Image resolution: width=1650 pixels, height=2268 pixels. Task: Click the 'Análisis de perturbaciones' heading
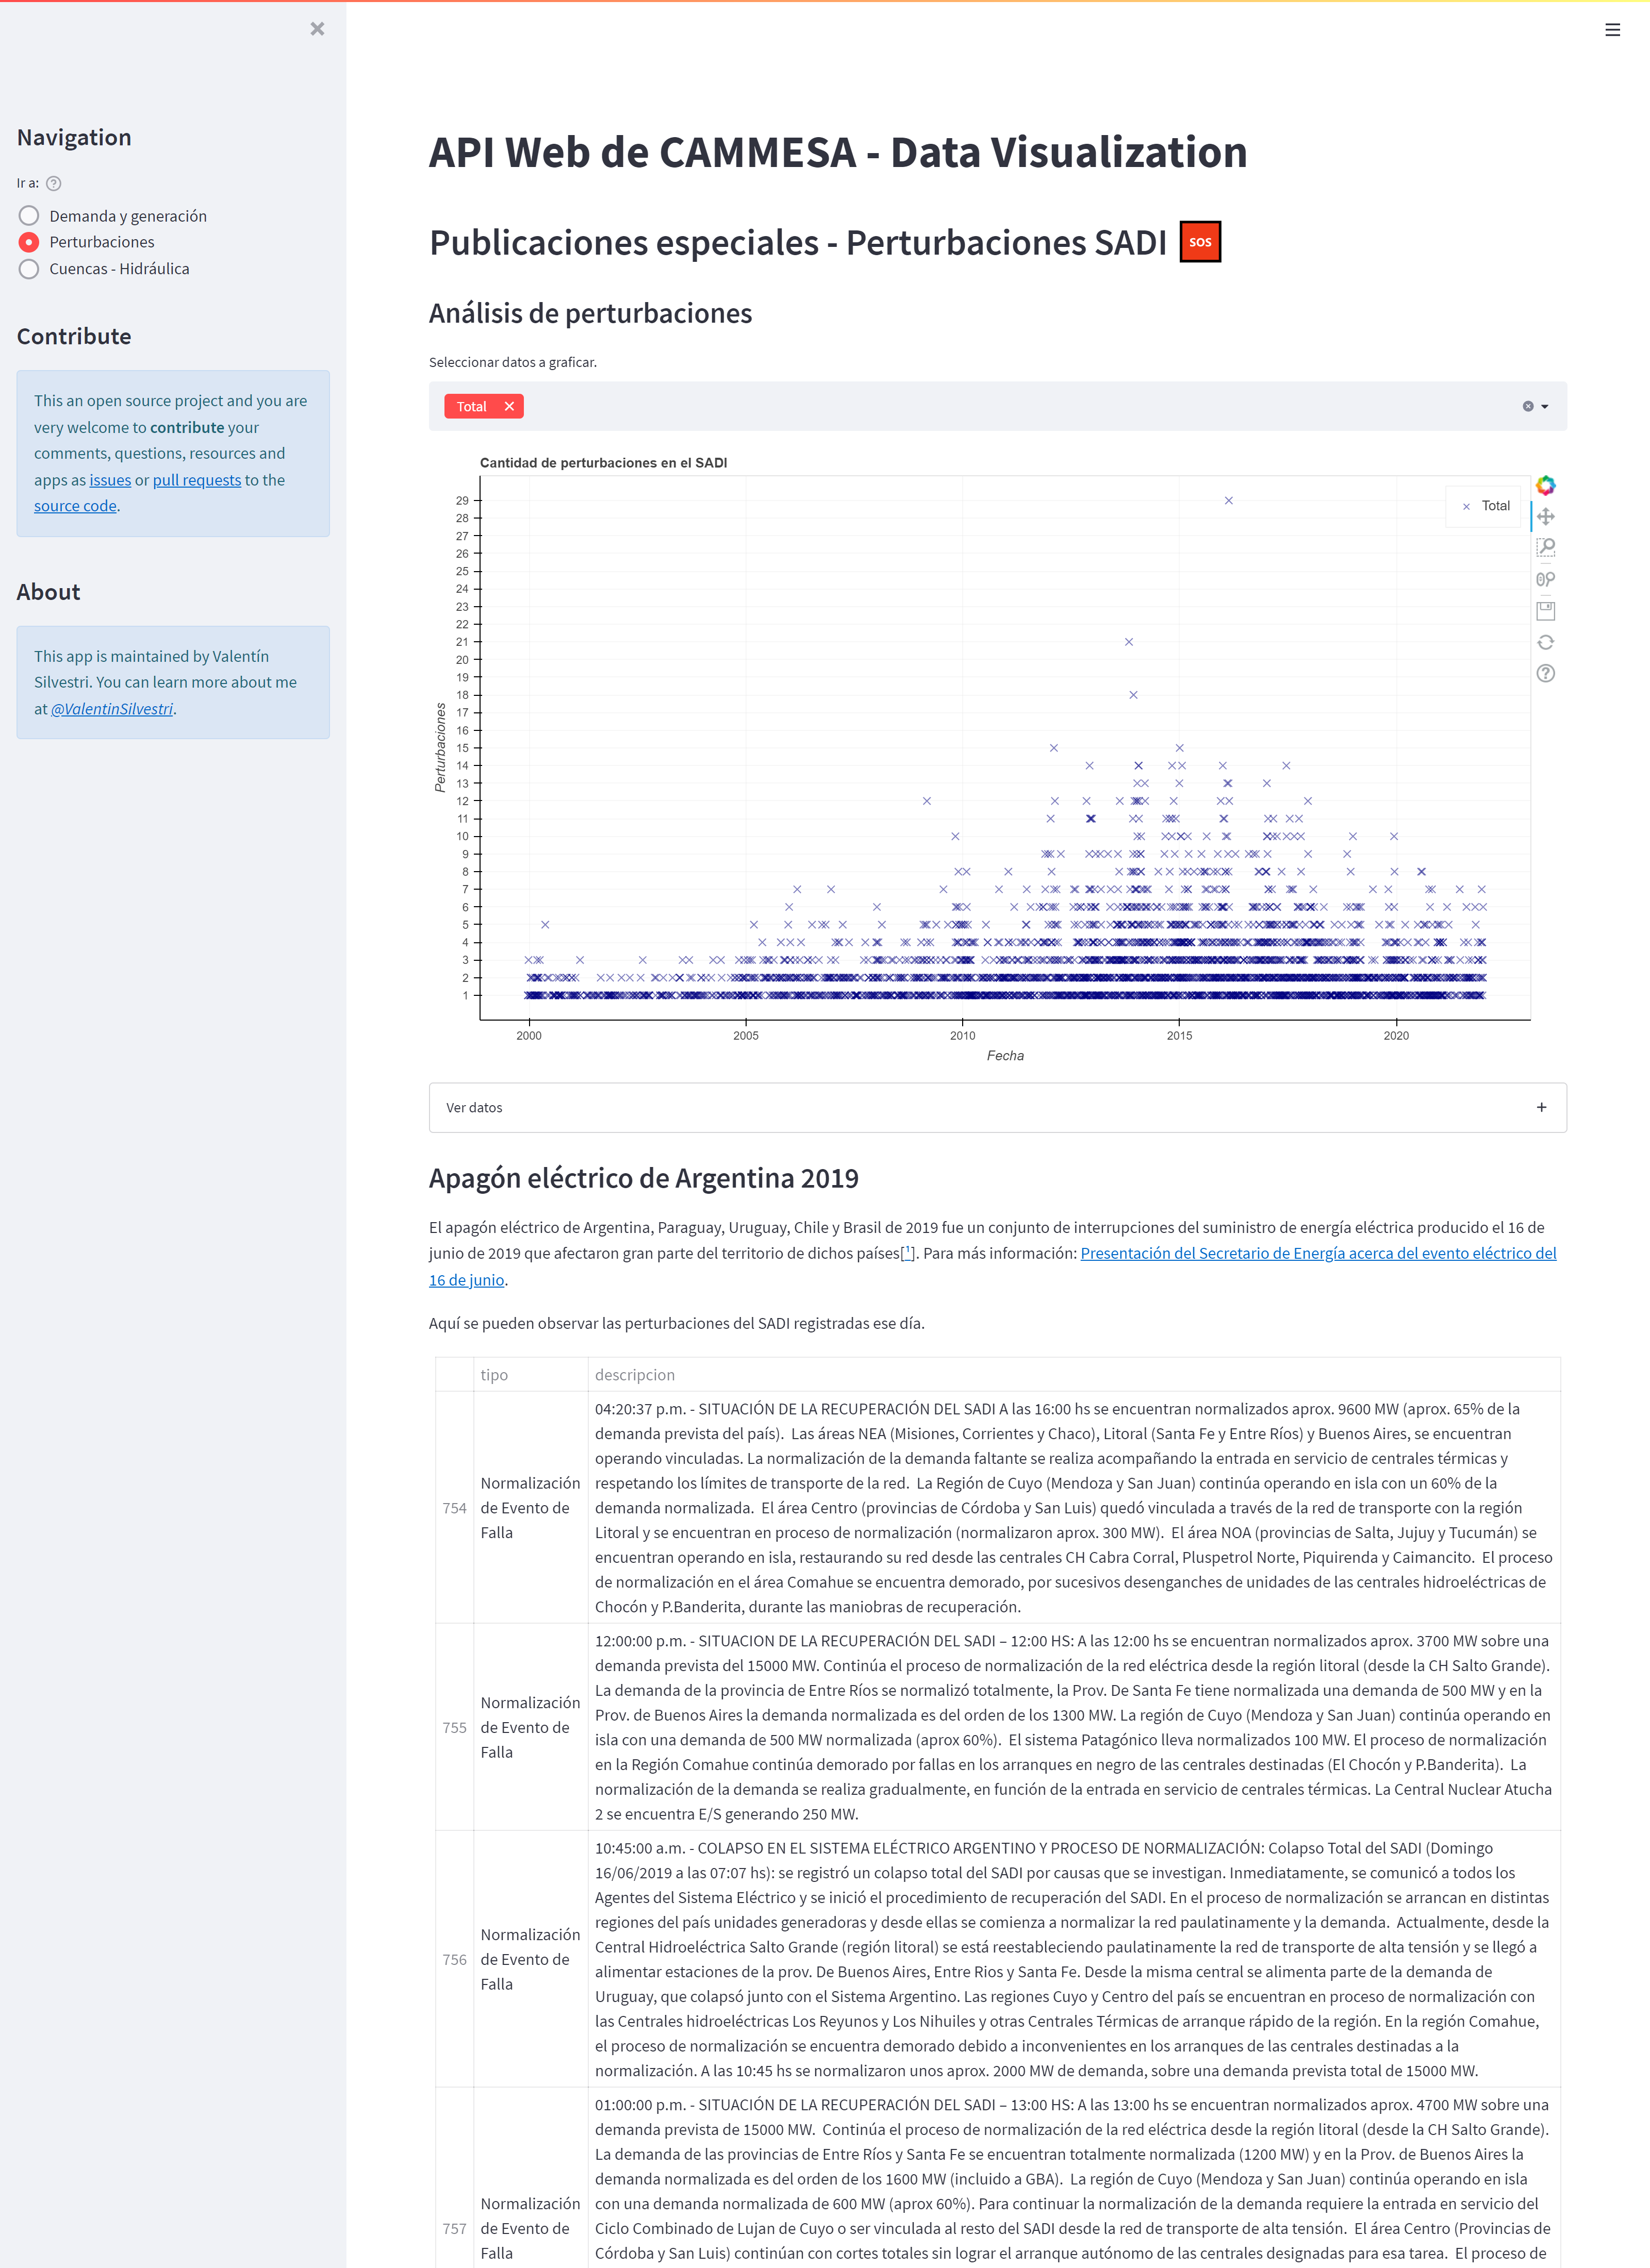590,313
